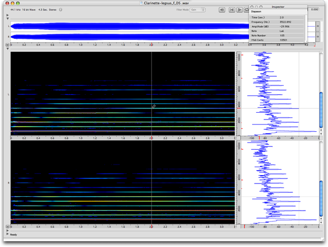Collapse the left channel sonogram triangle

point(7,50)
